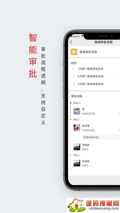Image resolution: width=120 pixels, height=213 pixels.
Task: Open 陈经理's dog avatar
Action: tap(77, 128)
